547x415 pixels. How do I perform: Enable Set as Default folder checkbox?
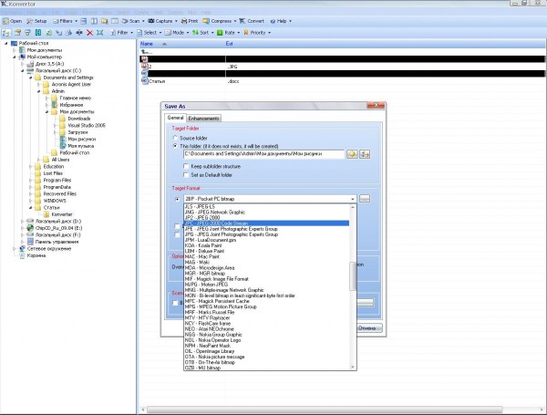click(186, 174)
